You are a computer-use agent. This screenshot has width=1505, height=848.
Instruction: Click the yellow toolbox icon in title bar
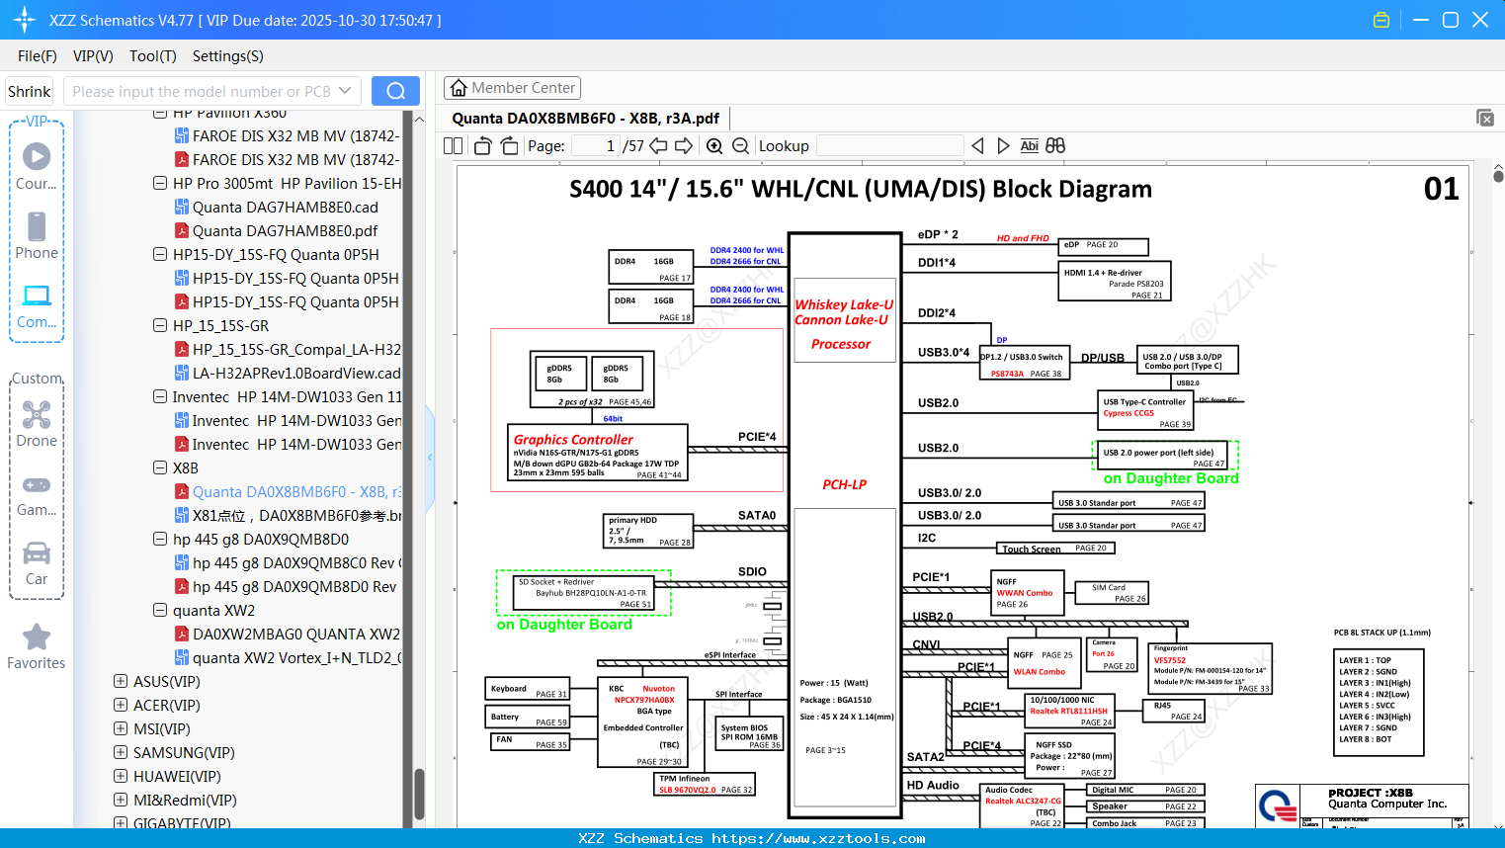pyautogui.click(x=1381, y=20)
